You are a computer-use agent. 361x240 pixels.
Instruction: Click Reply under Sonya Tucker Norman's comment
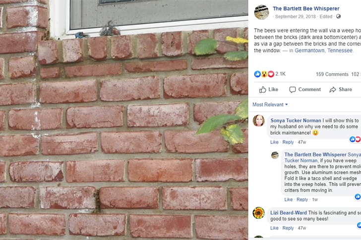point(288,142)
